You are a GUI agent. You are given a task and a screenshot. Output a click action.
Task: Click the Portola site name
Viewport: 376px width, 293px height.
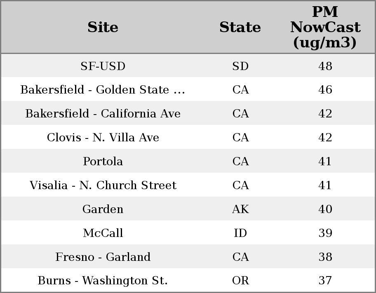(x=103, y=161)
